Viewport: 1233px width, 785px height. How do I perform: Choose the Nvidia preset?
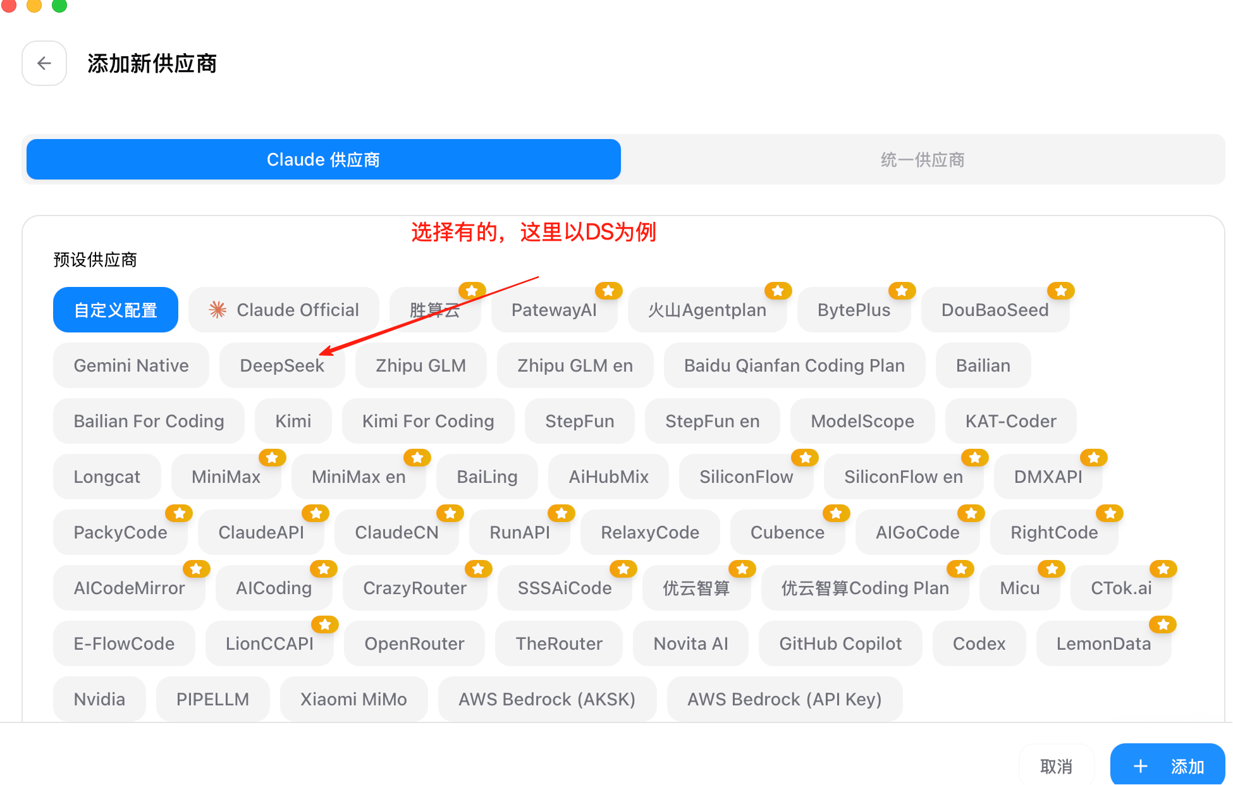(x=99, y=699)
